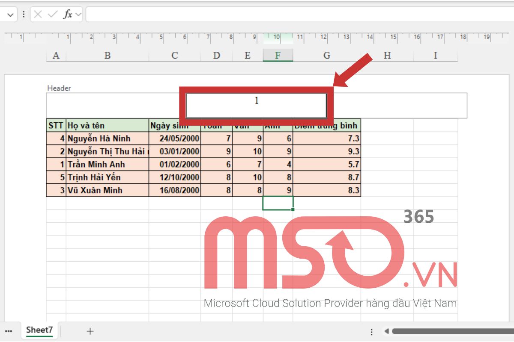Viewport: 514px width, 342px height.
Task: Open the Insert Function fx button
Action: pos(68,15)
